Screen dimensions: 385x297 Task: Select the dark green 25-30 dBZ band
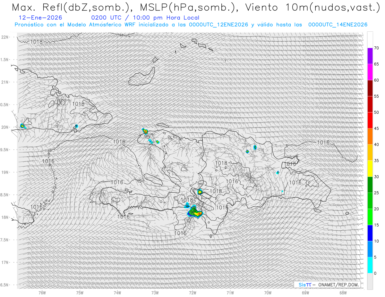[370, 185]
